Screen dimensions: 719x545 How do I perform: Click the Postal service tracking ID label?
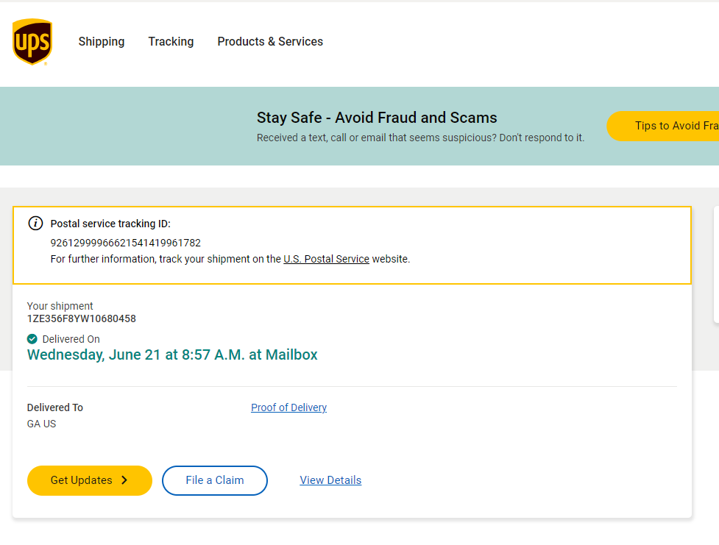(x=110, y=224)
